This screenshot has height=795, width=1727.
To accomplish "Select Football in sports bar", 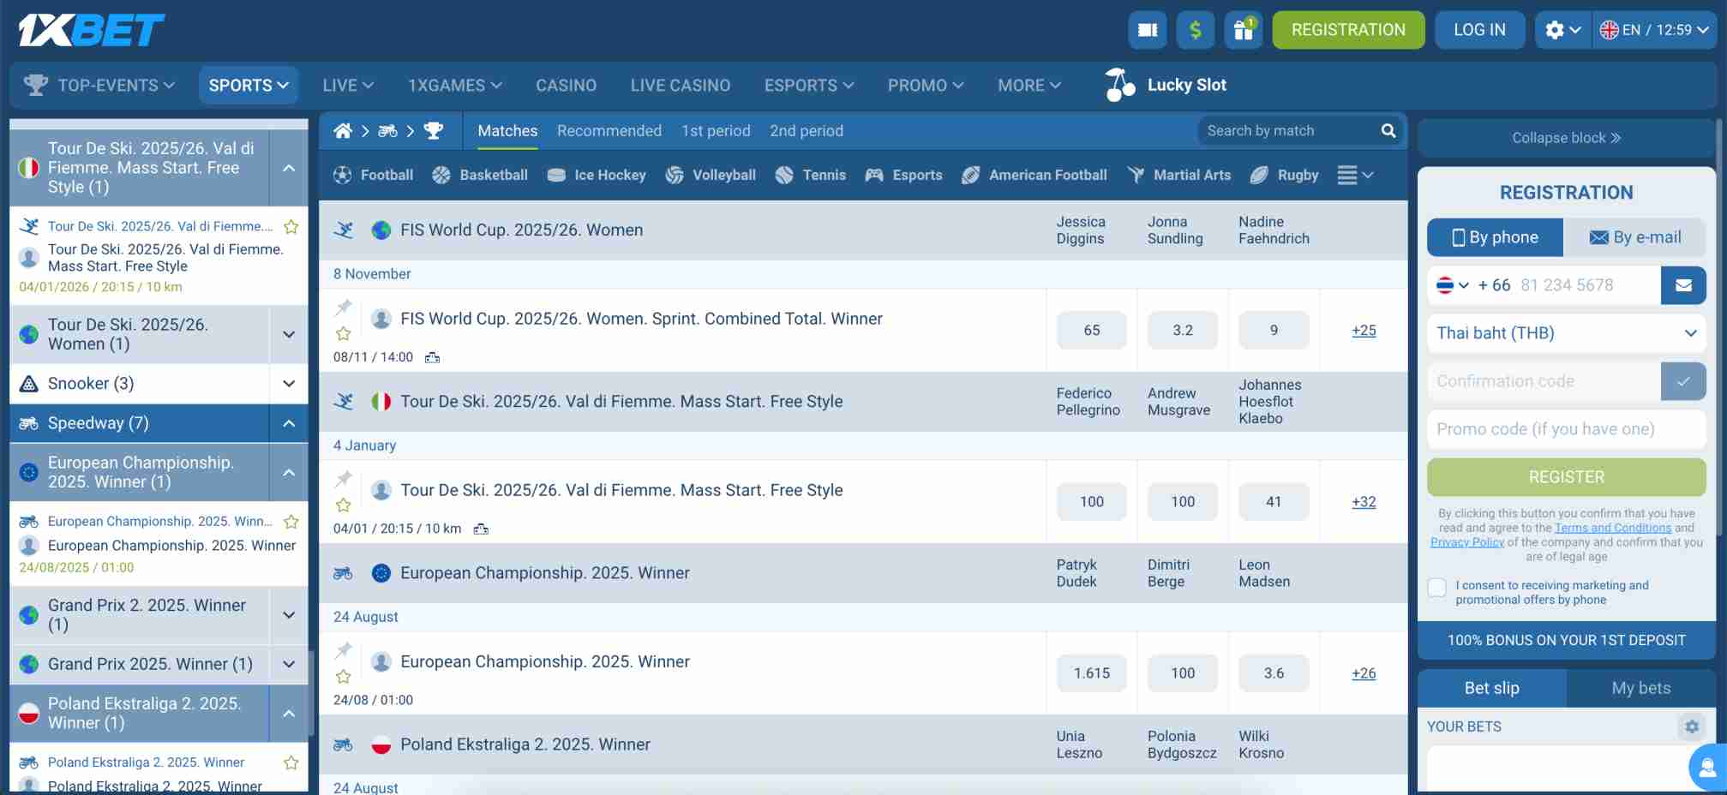I will click(x=373, y=175).
